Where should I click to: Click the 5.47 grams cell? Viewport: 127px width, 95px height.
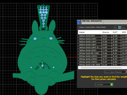coord(106,62)
